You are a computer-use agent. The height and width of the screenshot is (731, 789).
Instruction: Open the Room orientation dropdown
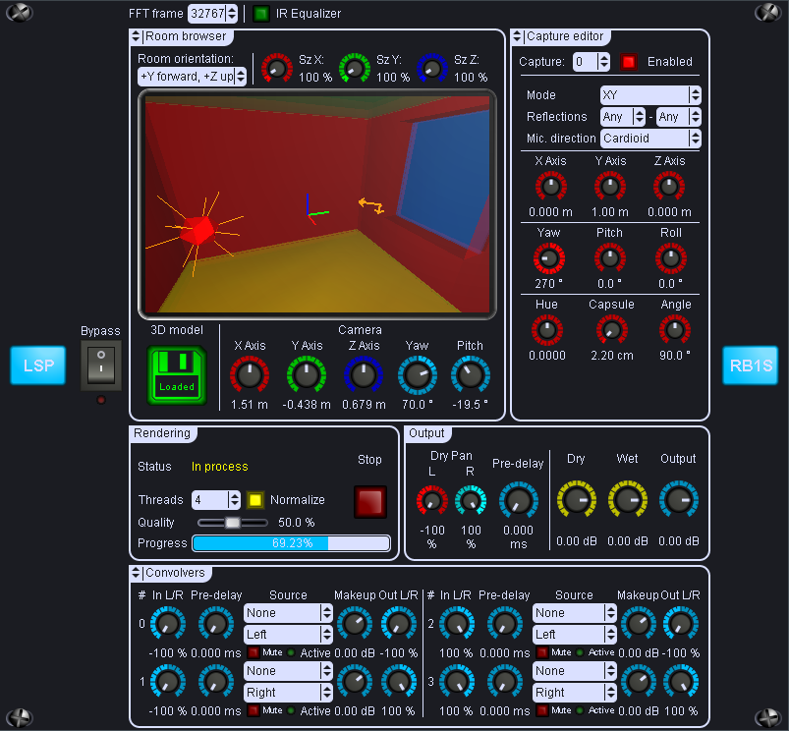[x=192, y=77]
